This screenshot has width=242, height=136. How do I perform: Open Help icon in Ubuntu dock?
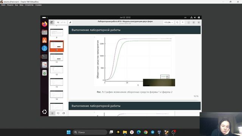(45, 48)
